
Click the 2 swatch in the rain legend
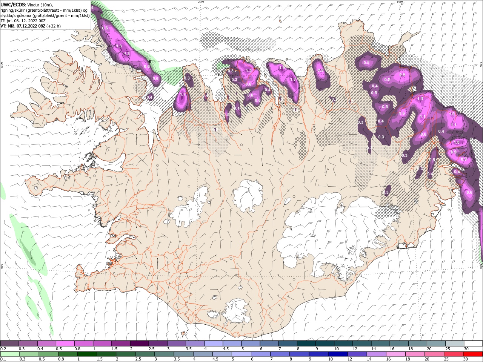point(126,354)
